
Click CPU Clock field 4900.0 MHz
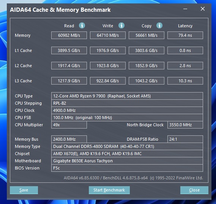(x=127, y=110)
